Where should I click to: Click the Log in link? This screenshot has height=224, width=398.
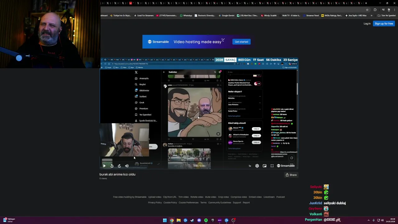[367, 24]
